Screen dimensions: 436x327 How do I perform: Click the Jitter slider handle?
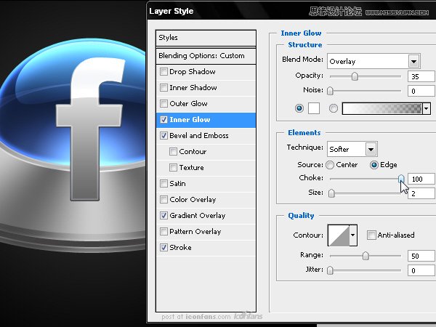tap(330, 270)
